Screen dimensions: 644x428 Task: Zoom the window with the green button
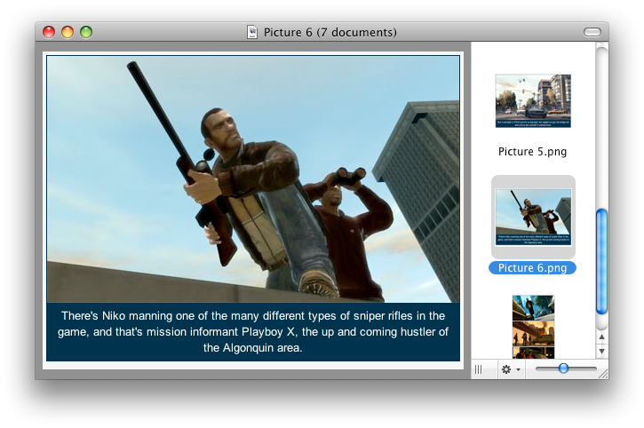point(86,32)
